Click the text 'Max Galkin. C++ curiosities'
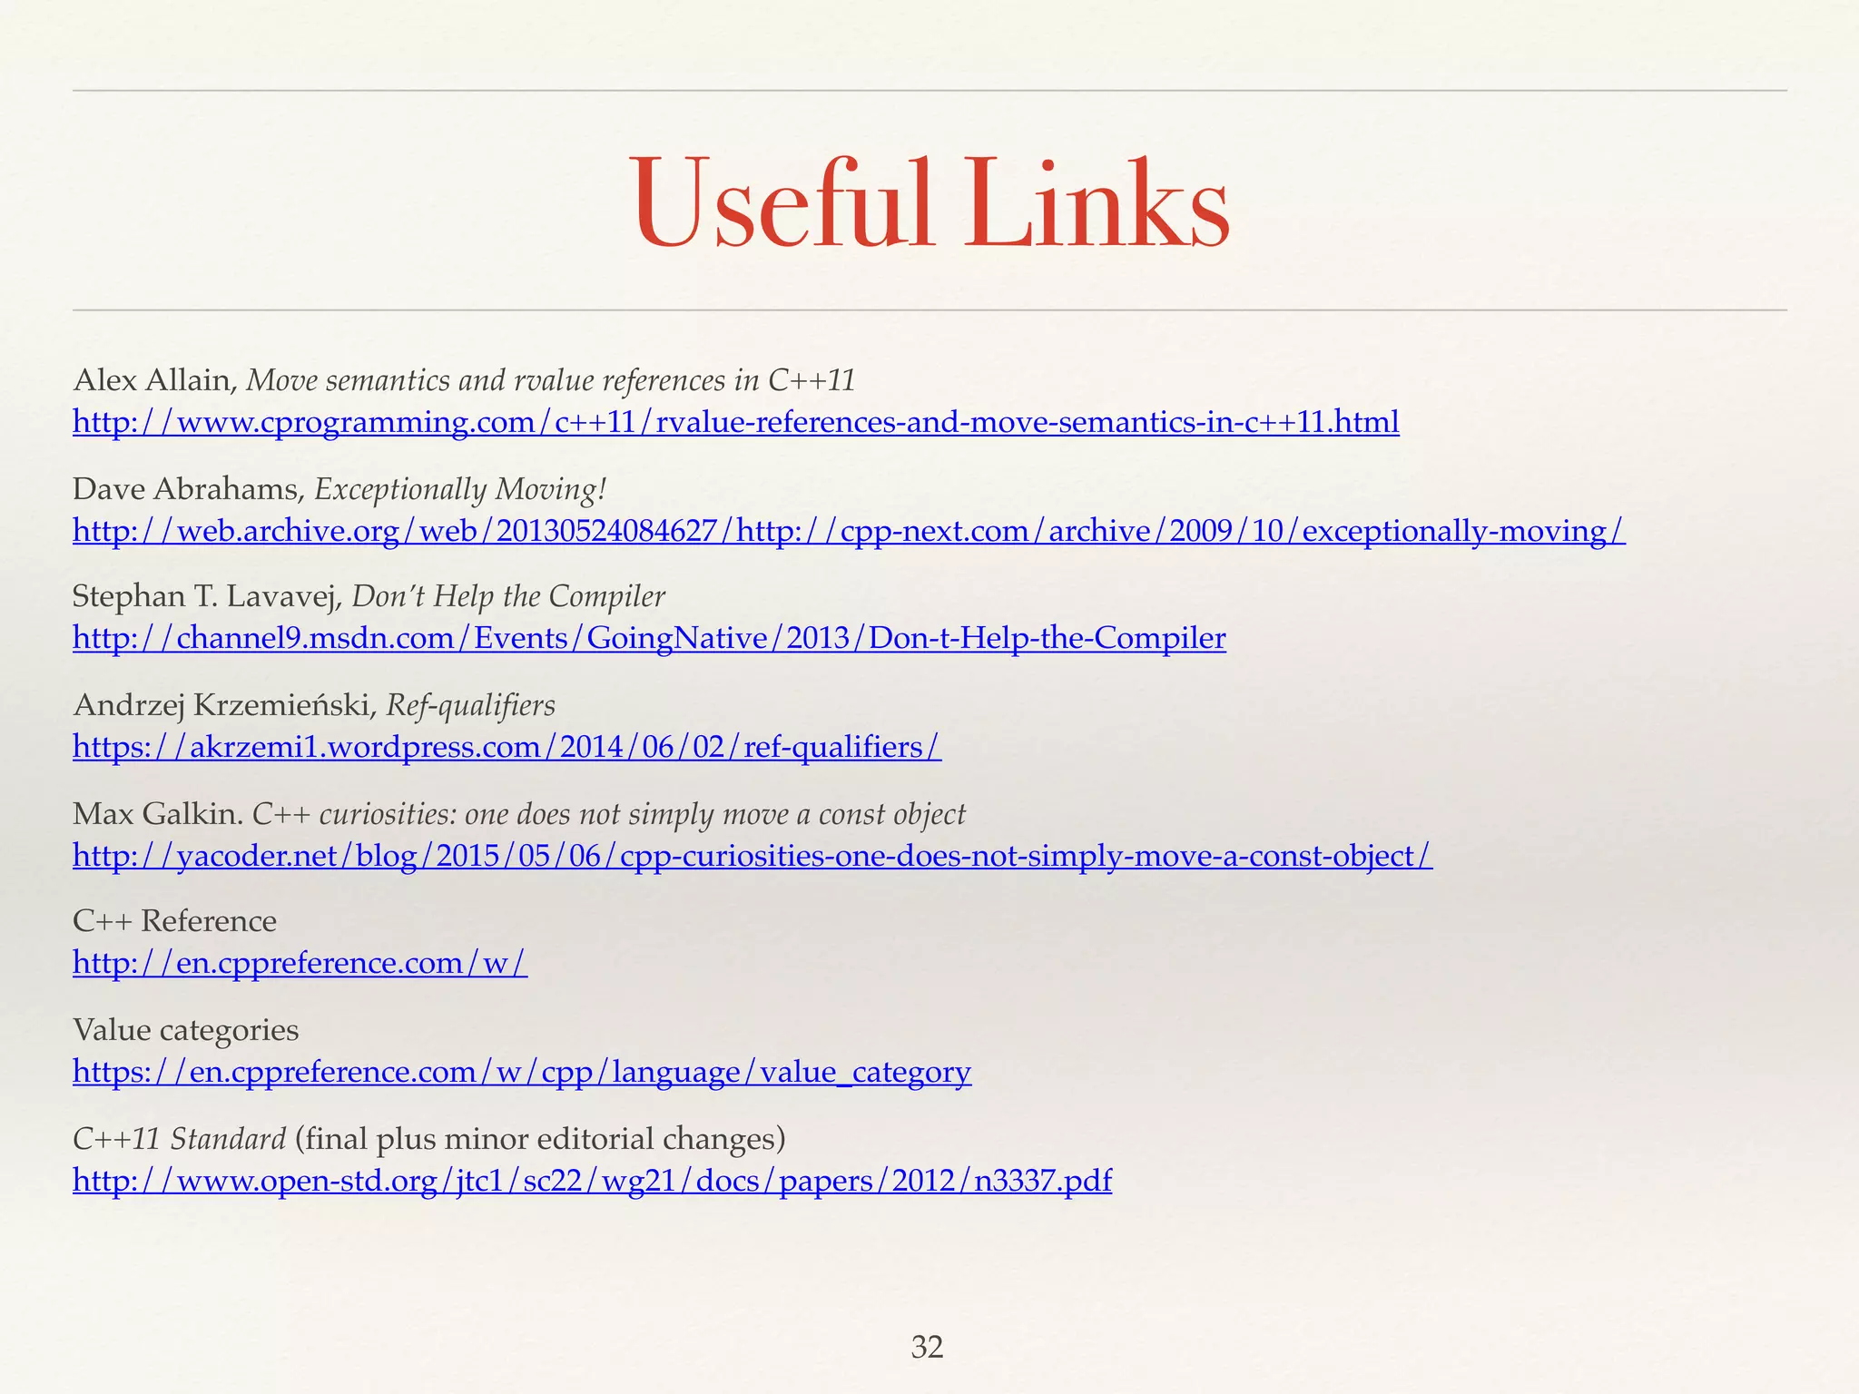This screenshot has width=1859, height=1394. click(x=264, y=814)
